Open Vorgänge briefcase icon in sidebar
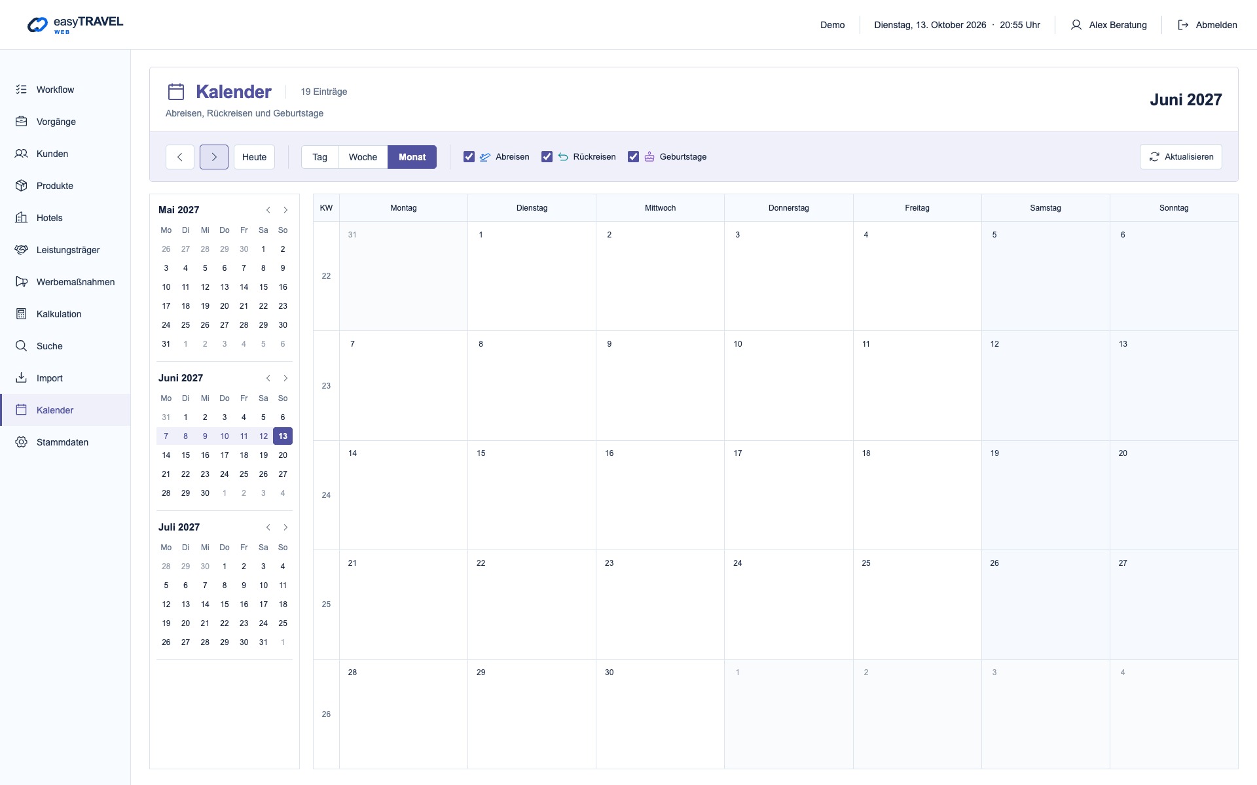The height and width of the screenshot is (785, 1257). pyautogui.click(x=22, y=122)
